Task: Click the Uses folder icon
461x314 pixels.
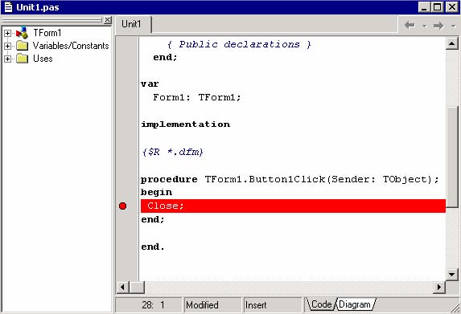Action: tap(23, 59)
